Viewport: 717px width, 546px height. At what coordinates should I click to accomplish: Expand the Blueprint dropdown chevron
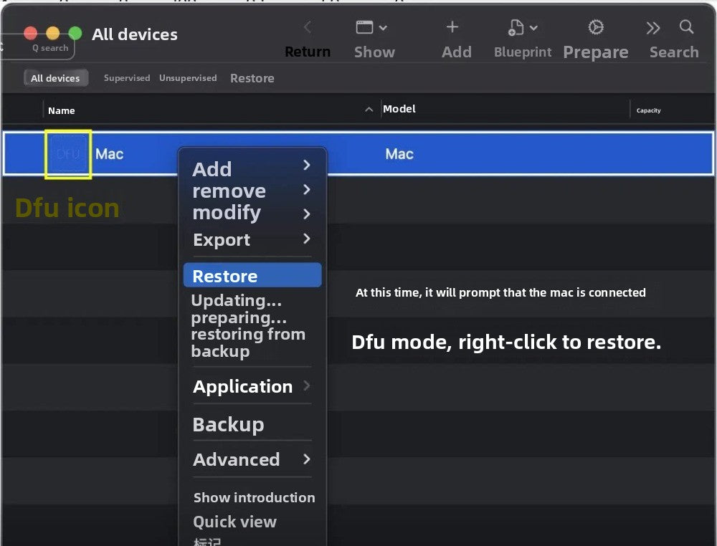(x=533, y=28)
